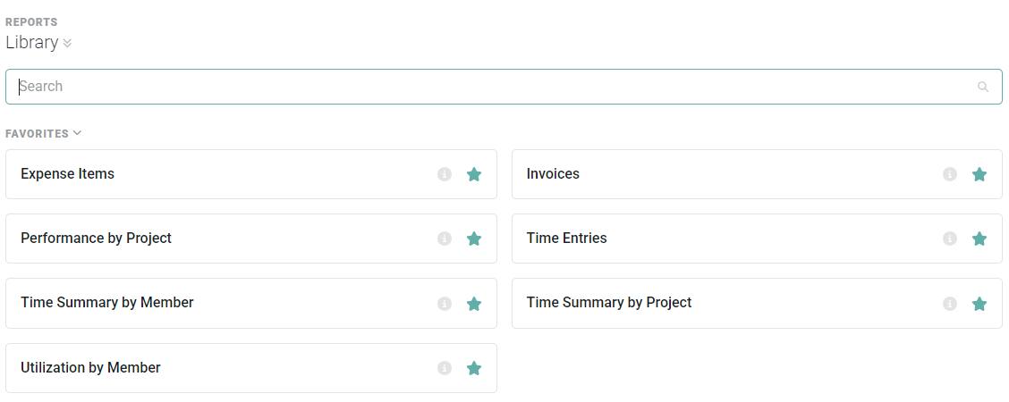Show info for Invoices report
The image size is (1009, 402).
950,174
